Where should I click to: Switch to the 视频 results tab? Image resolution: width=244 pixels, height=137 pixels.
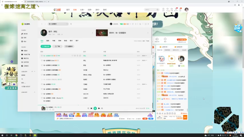[x=48, y=41]
